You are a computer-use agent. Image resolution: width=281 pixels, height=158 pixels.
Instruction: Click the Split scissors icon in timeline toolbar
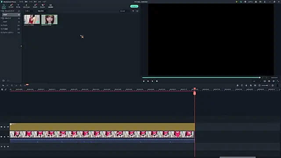pos(16,86)
